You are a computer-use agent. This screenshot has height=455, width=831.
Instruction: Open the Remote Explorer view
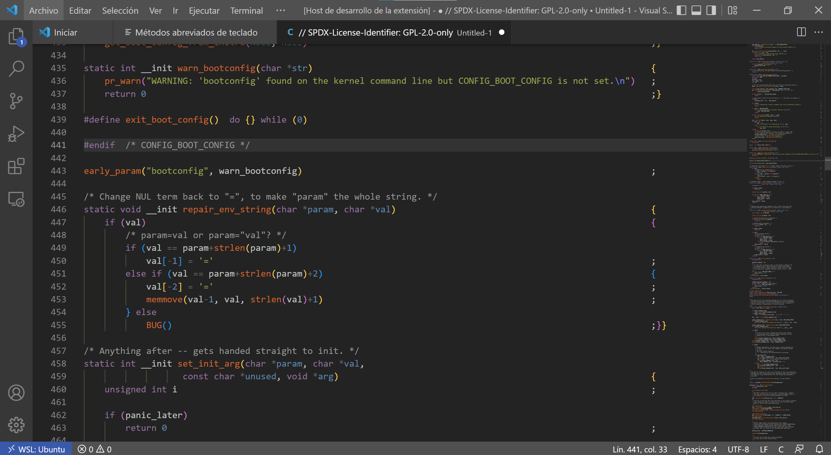[x=16, y=199]
